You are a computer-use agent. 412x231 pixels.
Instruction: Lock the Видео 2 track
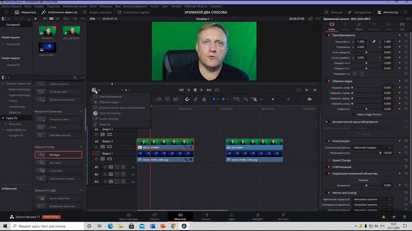(96, 147)
